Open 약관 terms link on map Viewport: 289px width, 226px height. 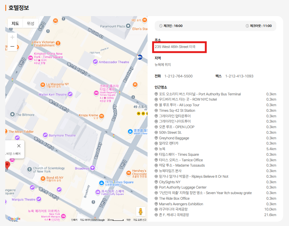tap(128, 220)
